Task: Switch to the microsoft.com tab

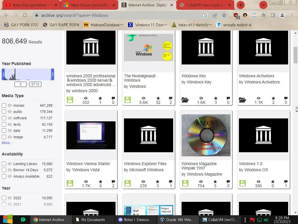Action: coord(89,5)
